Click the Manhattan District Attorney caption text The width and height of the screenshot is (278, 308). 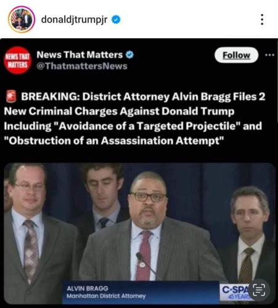[x=106, y=296]
